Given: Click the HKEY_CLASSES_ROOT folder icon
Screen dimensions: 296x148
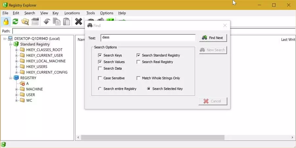Looking at the screenshot, I should tap(22, 50).
